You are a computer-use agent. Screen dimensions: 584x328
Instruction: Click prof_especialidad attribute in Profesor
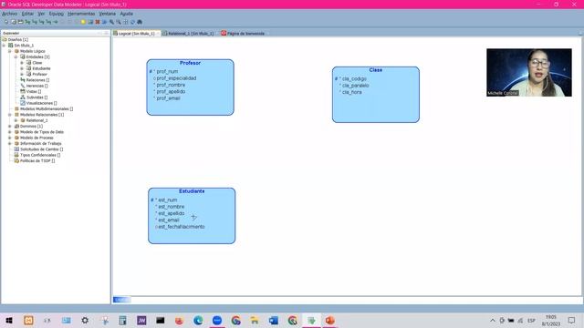pos(176,78)
